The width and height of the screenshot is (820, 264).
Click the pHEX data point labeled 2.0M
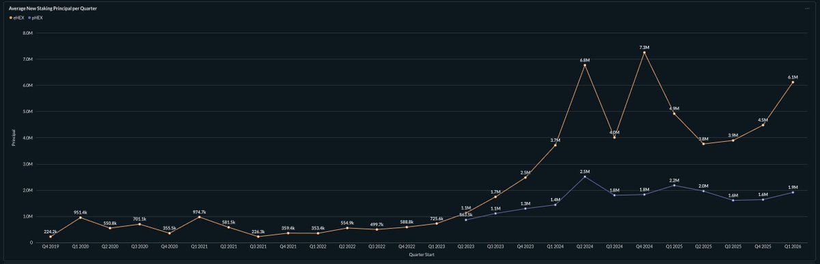point(703,191)
